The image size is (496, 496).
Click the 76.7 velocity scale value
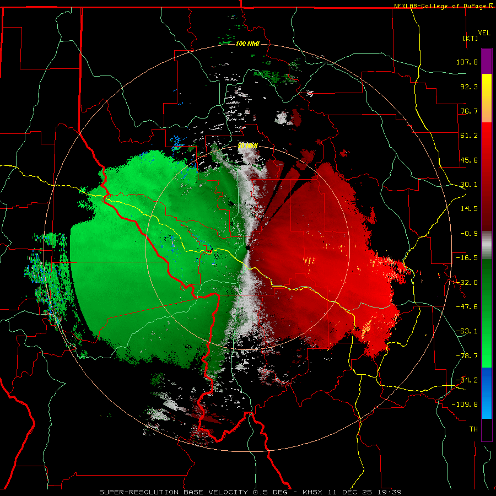click(x=469, y=111)
